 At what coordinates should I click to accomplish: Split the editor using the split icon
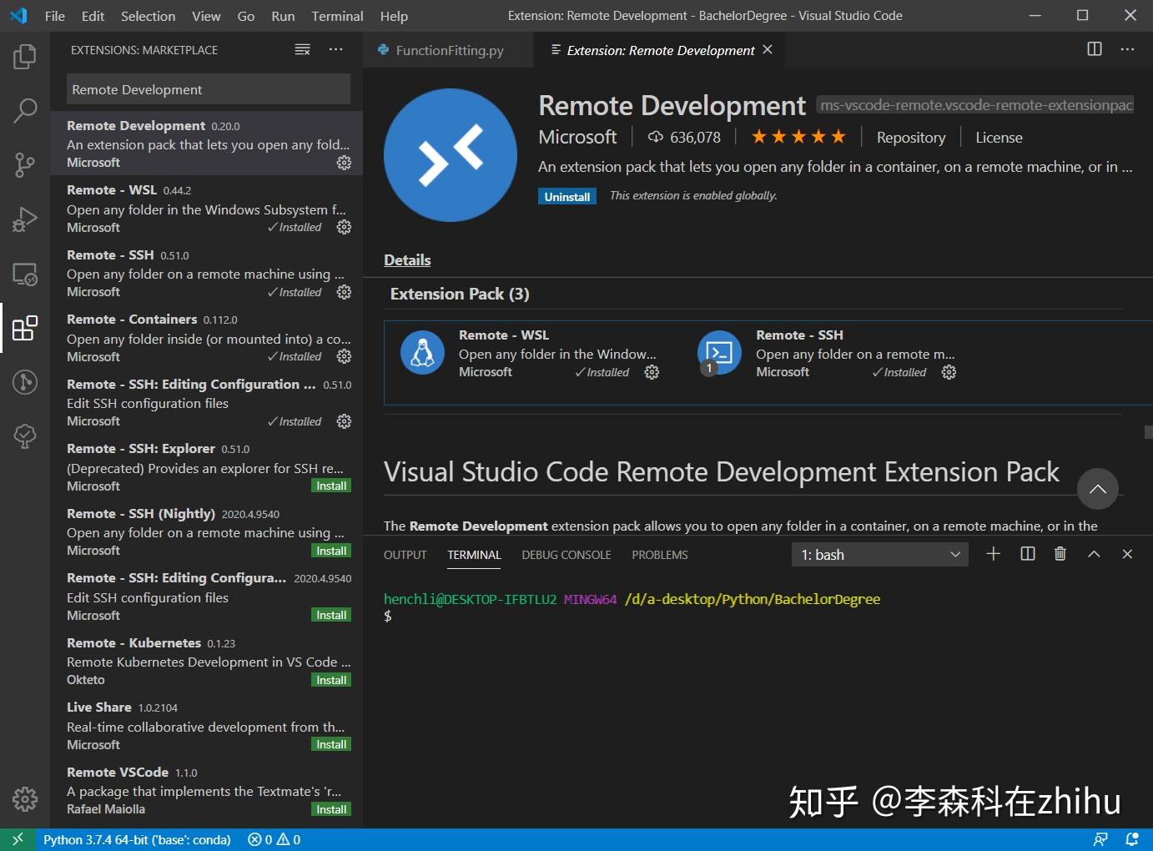1094,49
